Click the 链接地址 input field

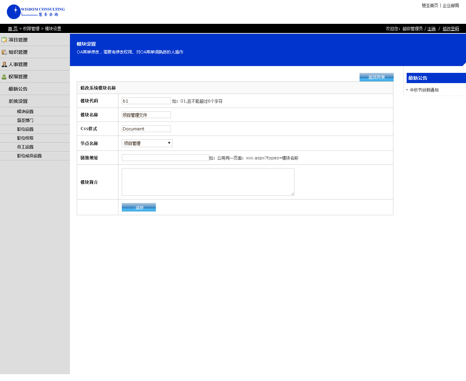[165, 158]
